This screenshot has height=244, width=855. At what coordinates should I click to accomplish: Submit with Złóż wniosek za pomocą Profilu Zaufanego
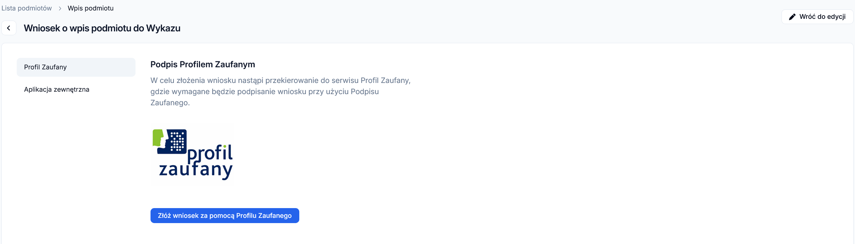pos(225,215)
